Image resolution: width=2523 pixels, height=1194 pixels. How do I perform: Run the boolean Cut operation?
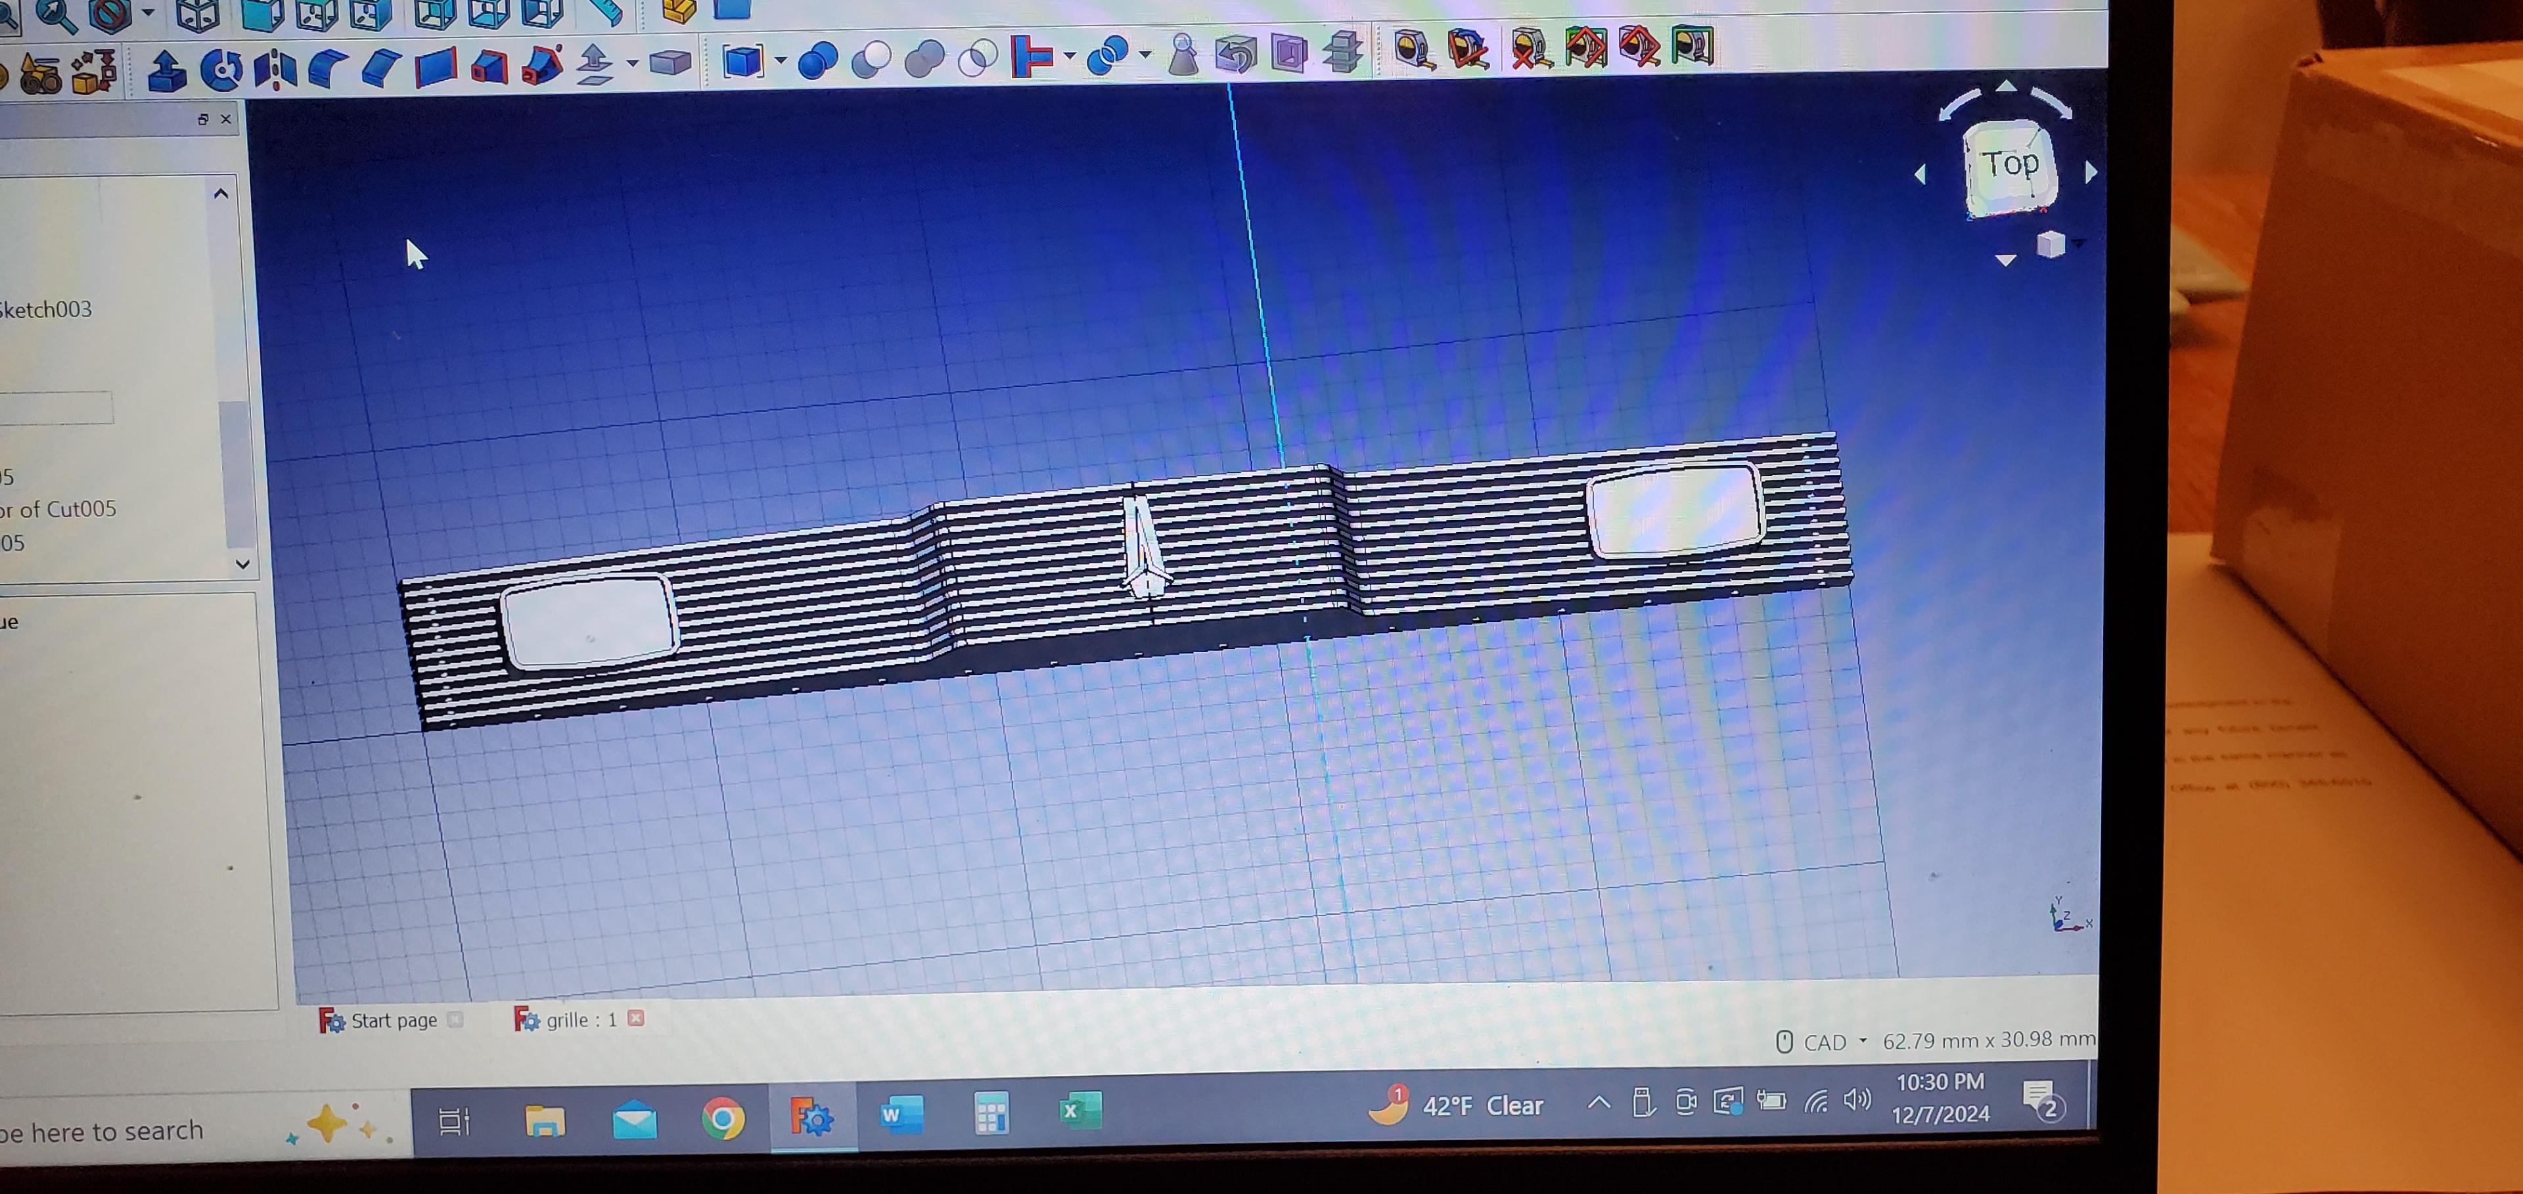871,58
